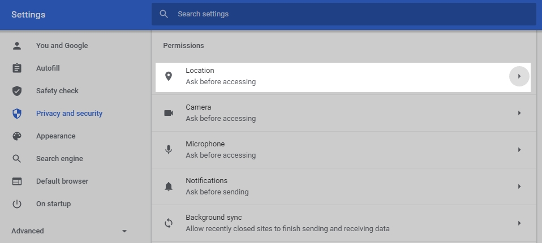Screen dimensions: 542x243
Task: Go to Search engine settings
Action: pos(59,159)
